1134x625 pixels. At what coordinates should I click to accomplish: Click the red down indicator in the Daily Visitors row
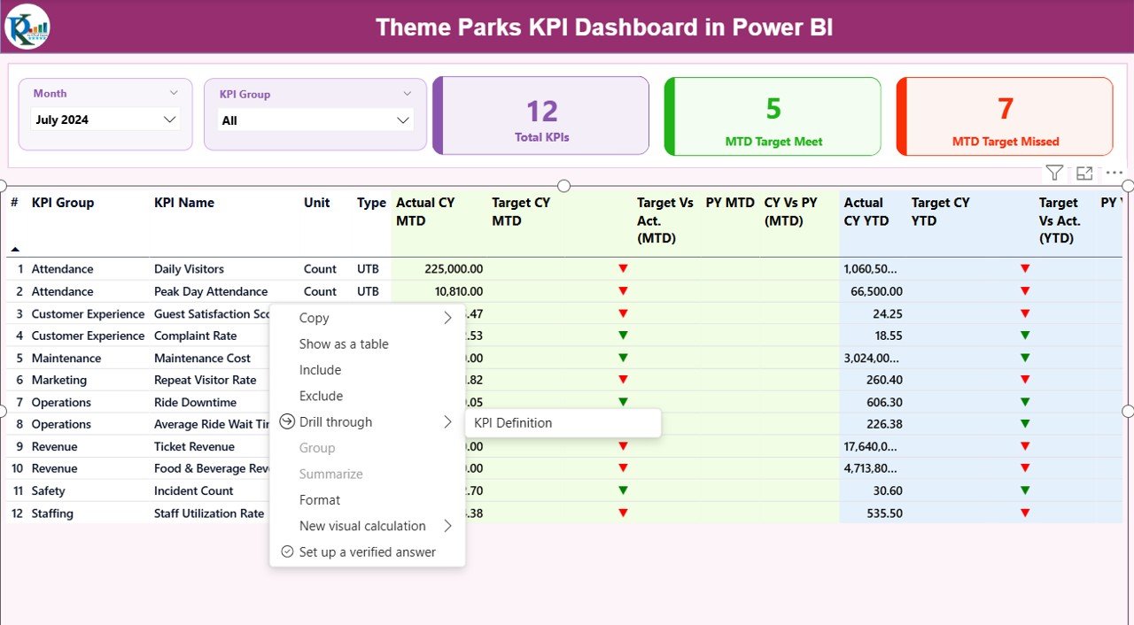click(623, 268)
